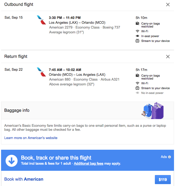Screen dimensions: 178x186
Task: Click the return flight American Airlines logo
Action: point(41,72)
